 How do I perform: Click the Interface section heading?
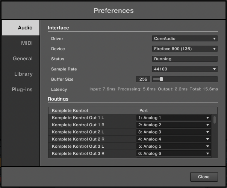pos(58,28)
